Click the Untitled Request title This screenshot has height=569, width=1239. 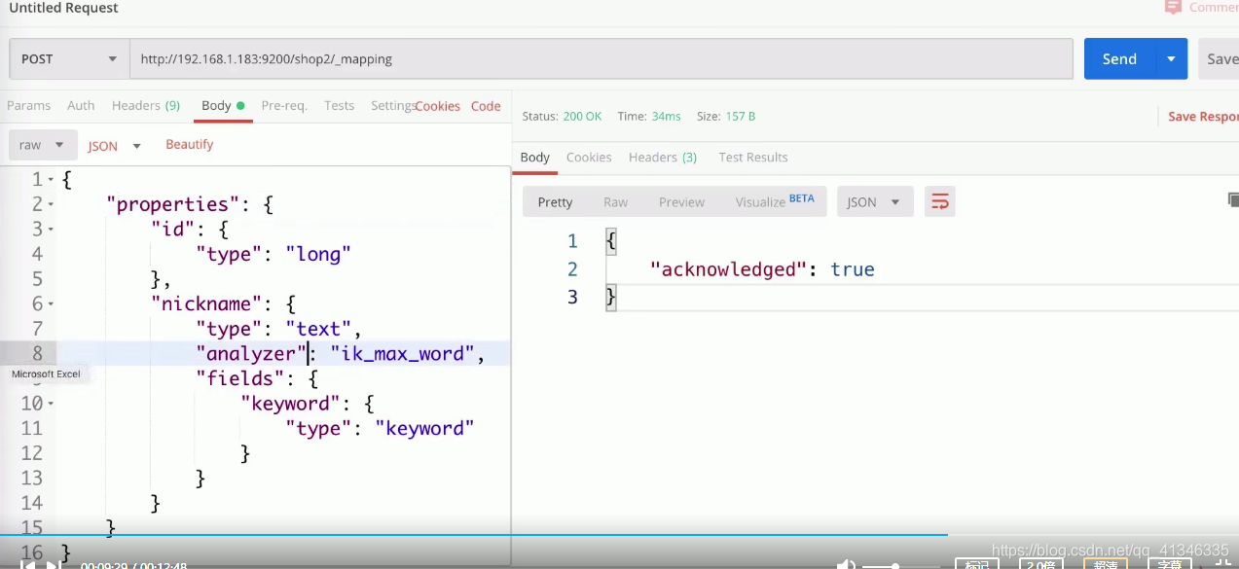63,8
